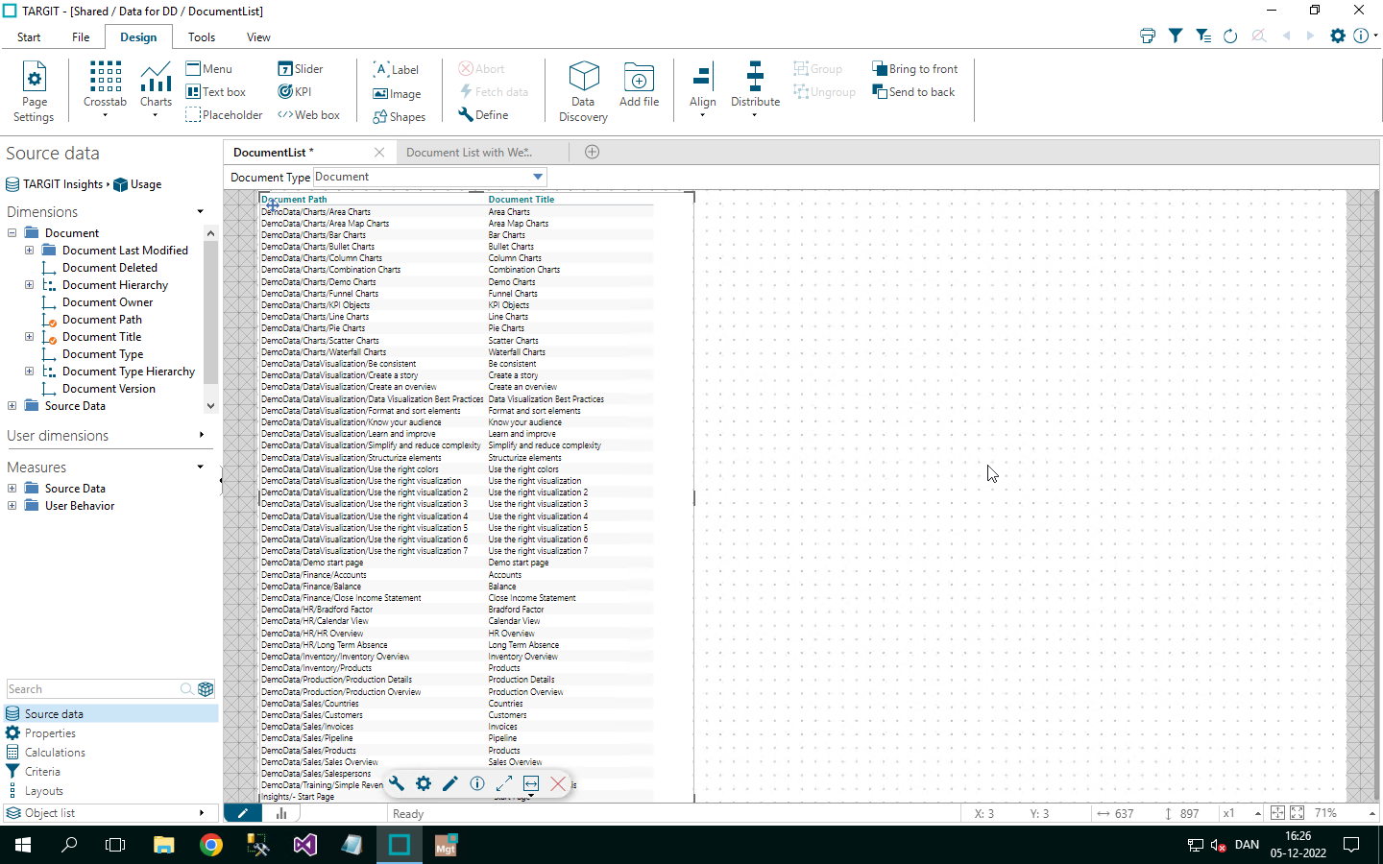
Task: Collapse the Measures section arrow
Action: [x=201, y=467]
